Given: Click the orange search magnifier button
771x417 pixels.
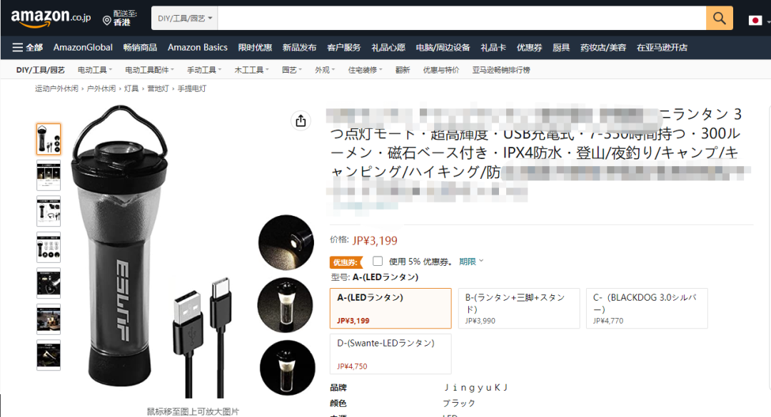Looking at the screenshot, I should [x=720, y=18].
